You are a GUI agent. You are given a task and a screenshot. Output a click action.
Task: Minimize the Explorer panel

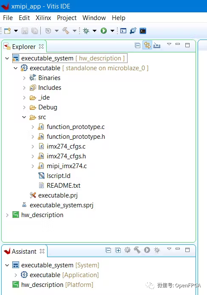click(178, 44)
